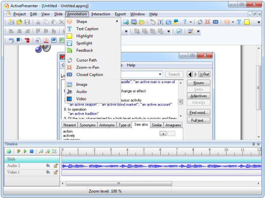This screenshot has width=265, height=198.
Task: Click the Cursor Path icon in menu
Action: (69, 60)
